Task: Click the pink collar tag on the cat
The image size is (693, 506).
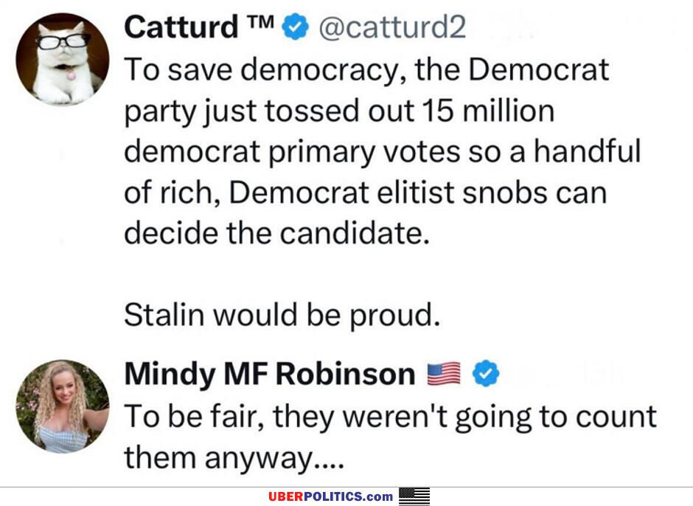Action: click(x=70, y=74)
